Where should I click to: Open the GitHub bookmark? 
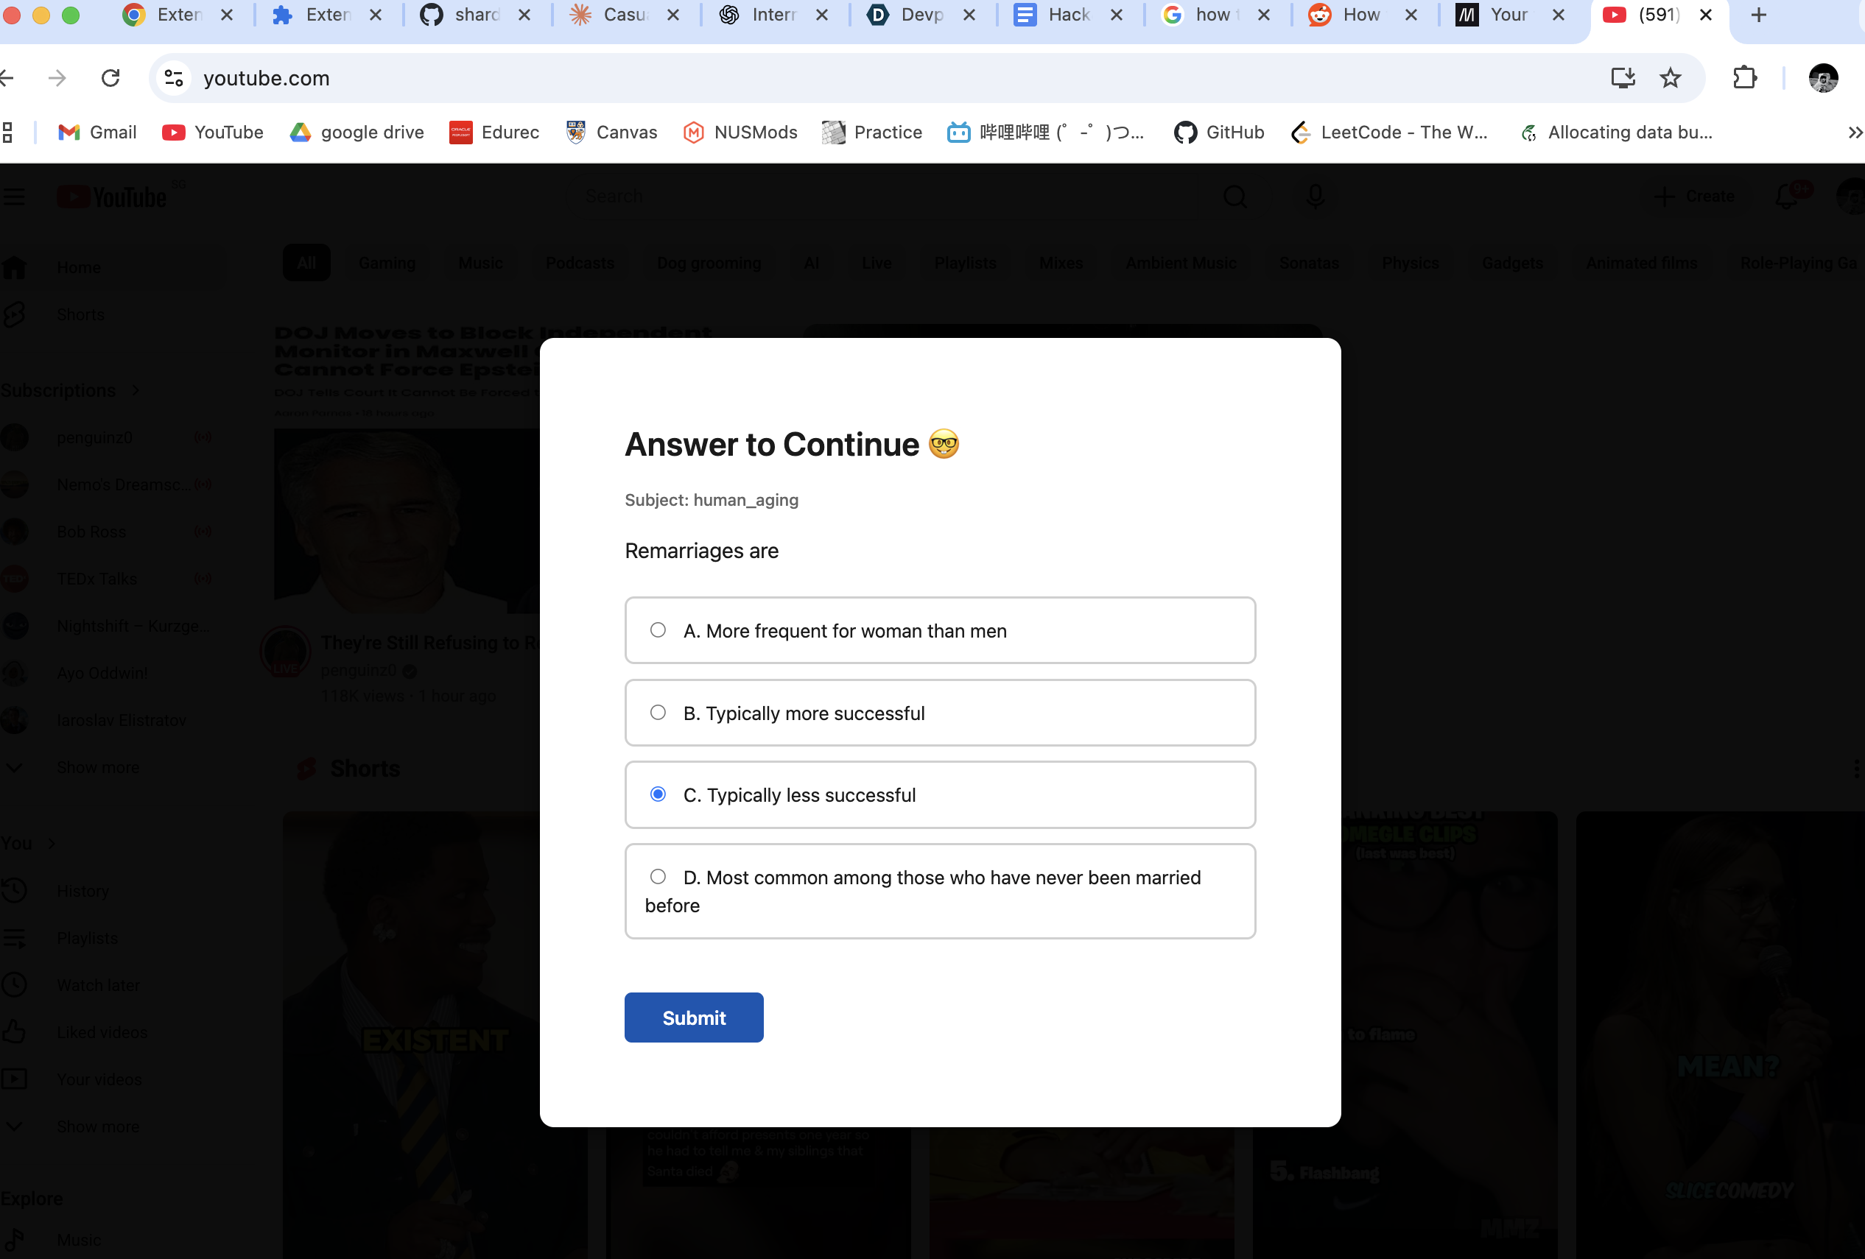click(1219, 133)
